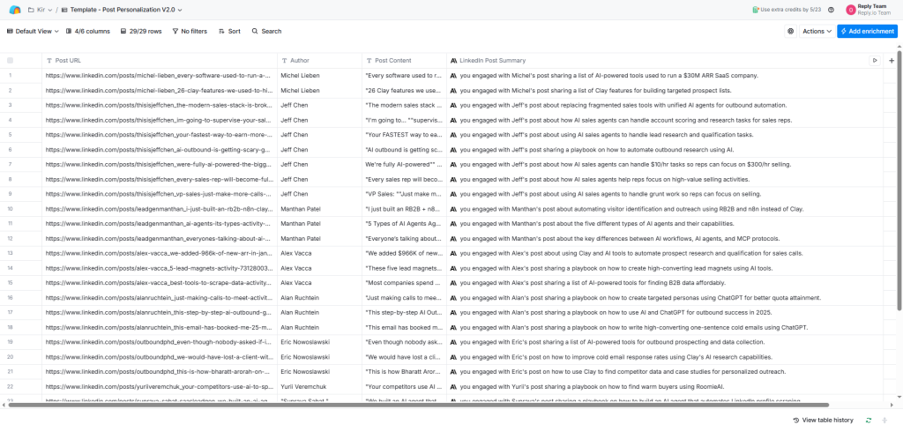Image resolution: width=903 pixels, height=432 pixels.
Task: Click the summary about 'AI workflows, AI agents, and MCP protocols'
Action: click(620, 238)
